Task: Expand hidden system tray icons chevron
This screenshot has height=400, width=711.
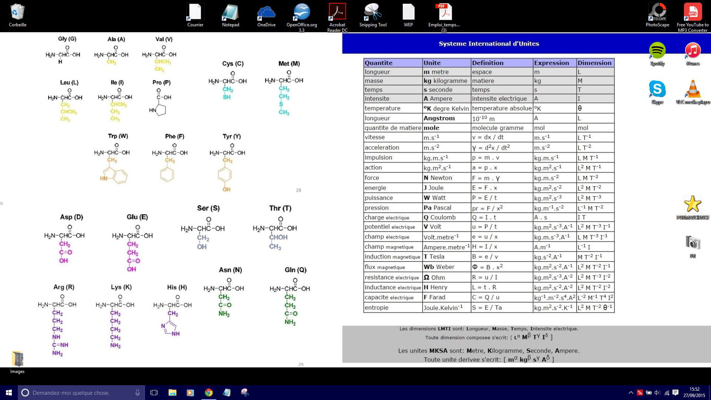Action: click(631, 393)
